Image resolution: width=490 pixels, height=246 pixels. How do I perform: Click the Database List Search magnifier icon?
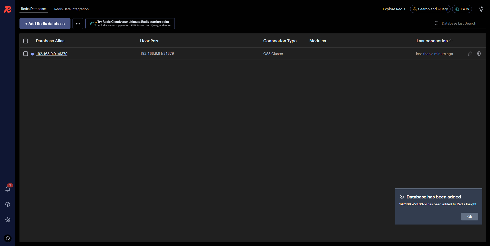[x=437, y=23]
